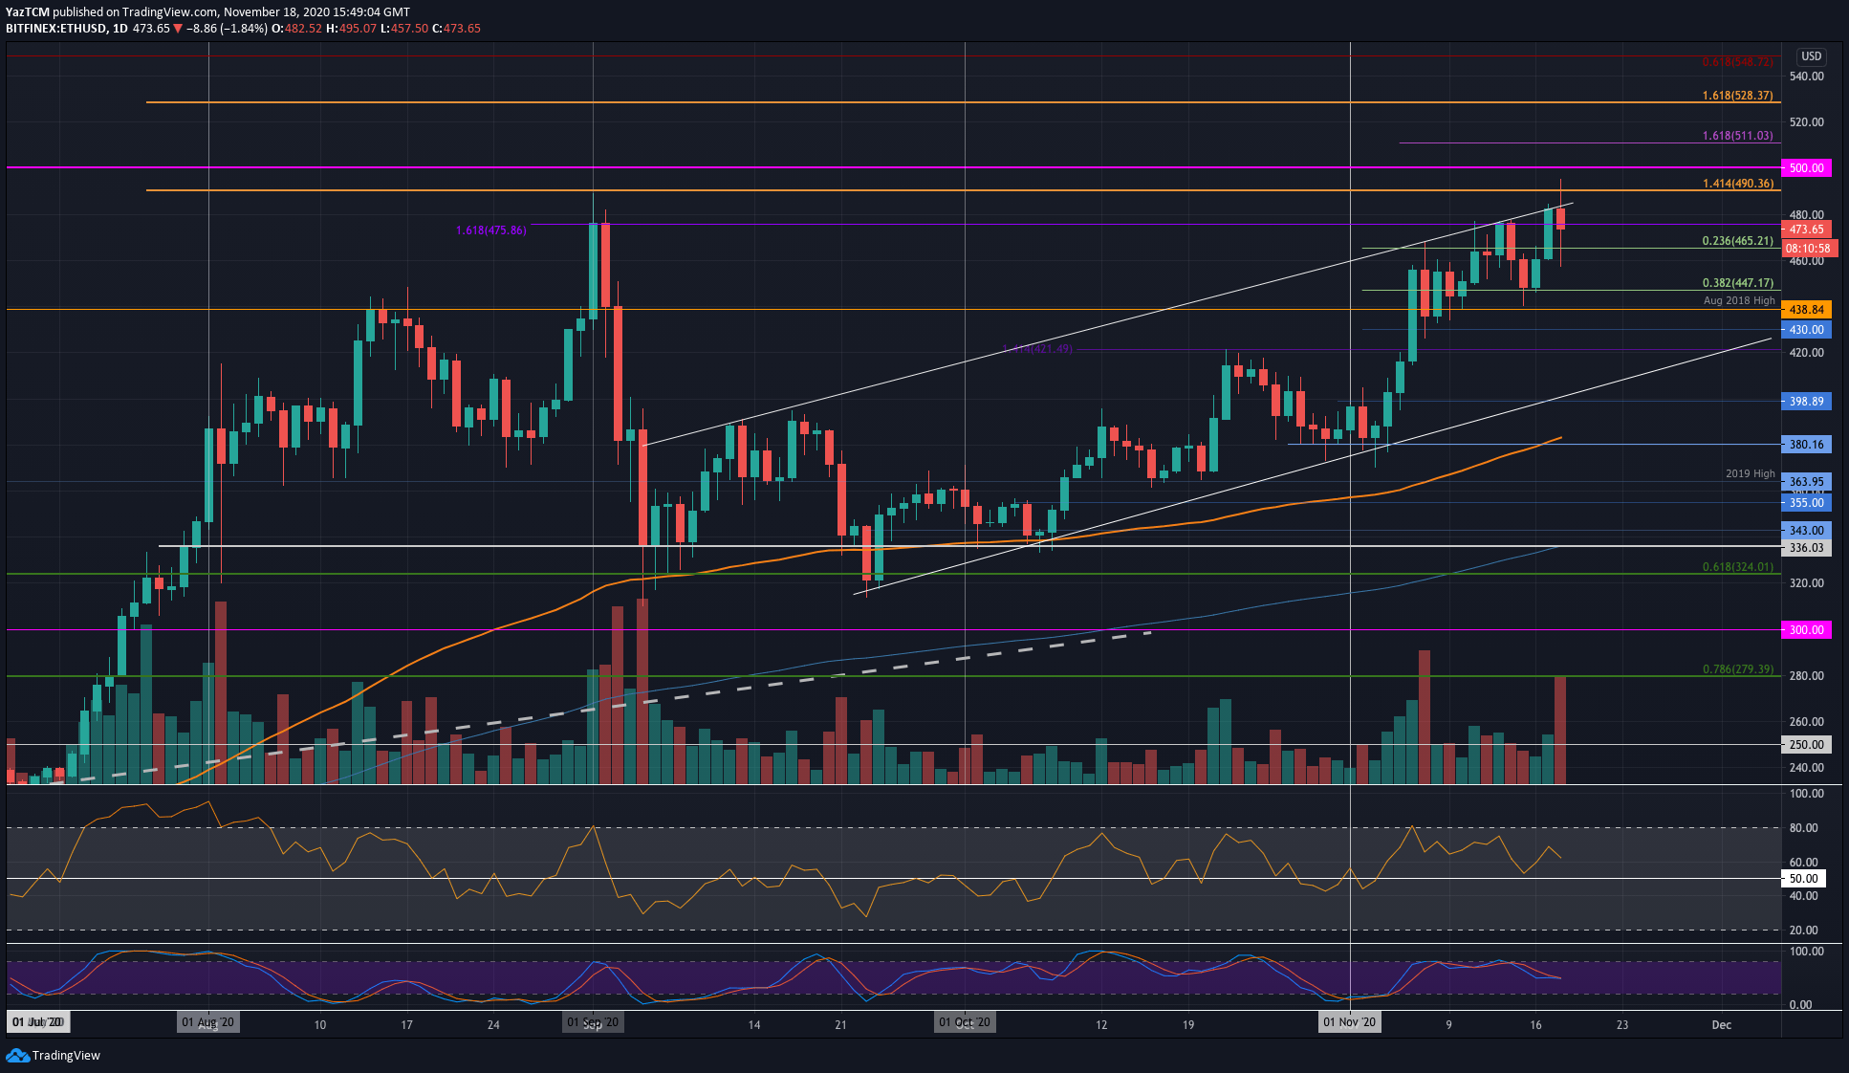The width and height of the screenshot is (1849, 1073).
Task: Select the 300.00 magenta price label
Action: [1807, 630]
